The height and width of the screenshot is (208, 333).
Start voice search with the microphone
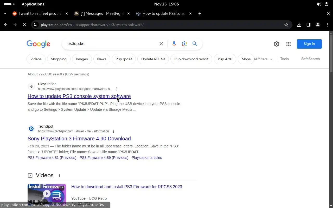(x=174, y=44)
